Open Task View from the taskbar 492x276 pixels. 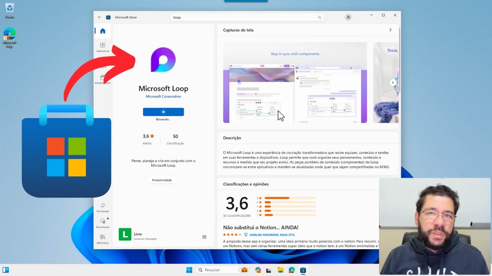tap(269, 270)
